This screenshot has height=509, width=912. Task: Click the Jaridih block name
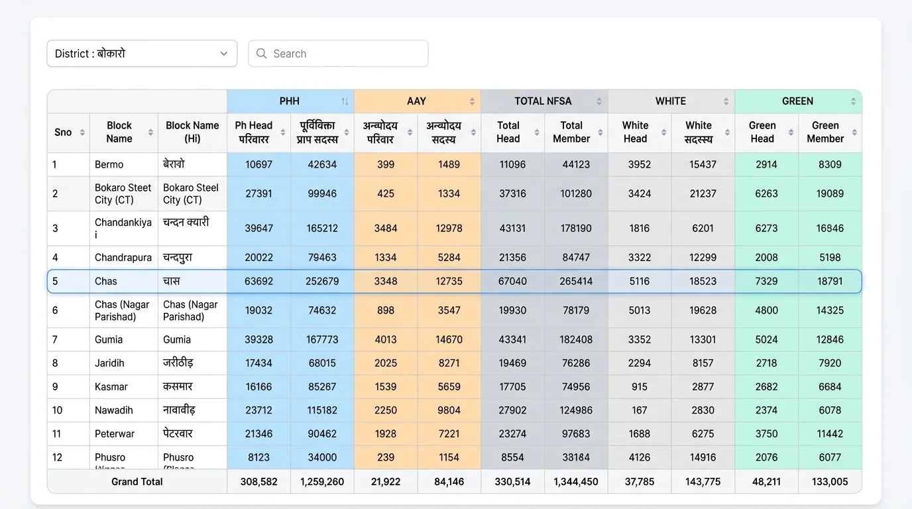pos(109,363)
